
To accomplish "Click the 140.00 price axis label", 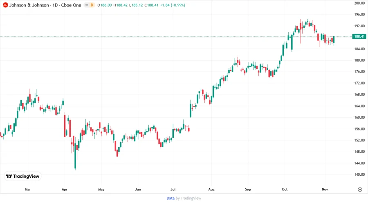I will 359,174.
